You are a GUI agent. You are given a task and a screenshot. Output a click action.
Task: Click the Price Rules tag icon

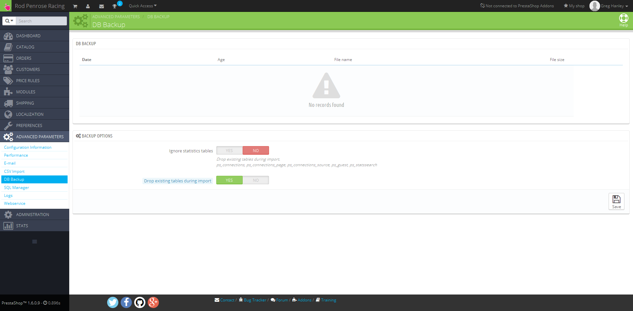coord(8,81)
